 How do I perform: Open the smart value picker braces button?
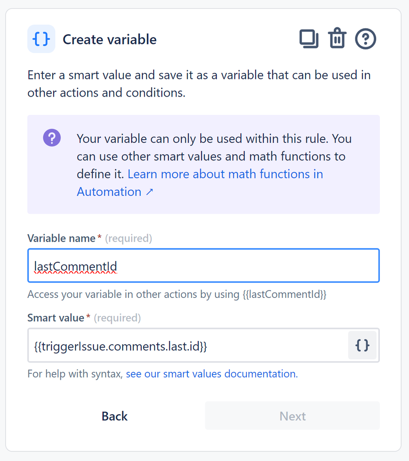(x=362, y=345)
